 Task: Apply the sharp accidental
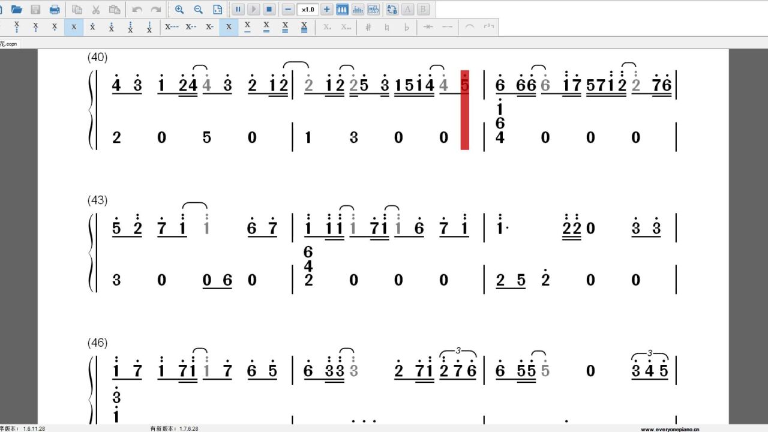pyautogui.click(x=368, y=27)
